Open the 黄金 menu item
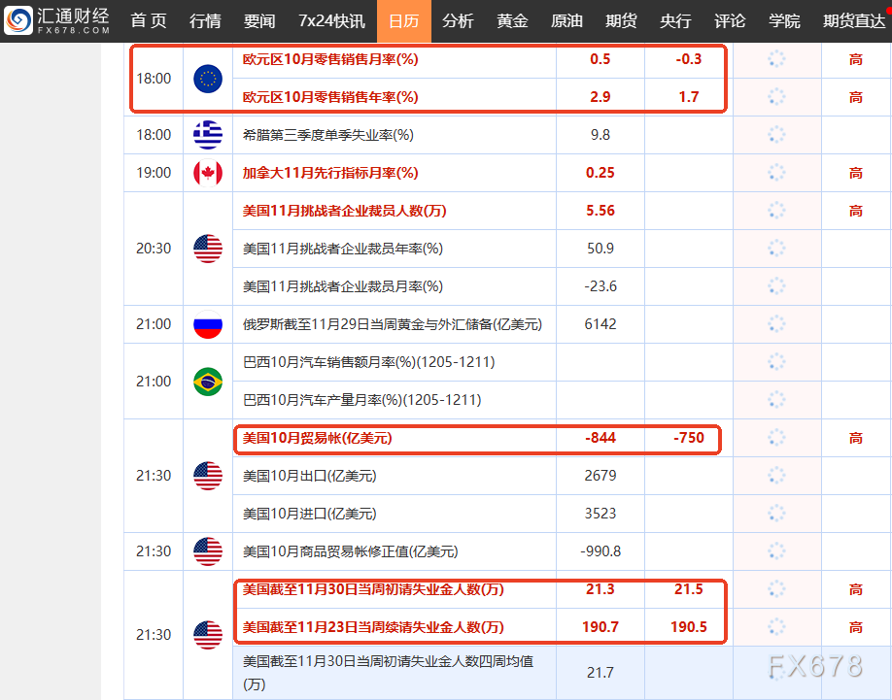Image resolution: width=892 pixels, height=700 pixels. click(x=512, y=20)
